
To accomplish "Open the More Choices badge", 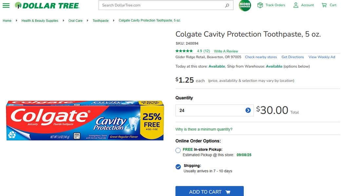I will [245, 6].
